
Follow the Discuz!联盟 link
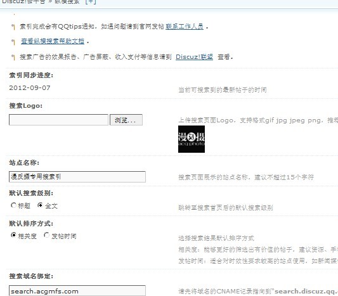tap(194, 57)
